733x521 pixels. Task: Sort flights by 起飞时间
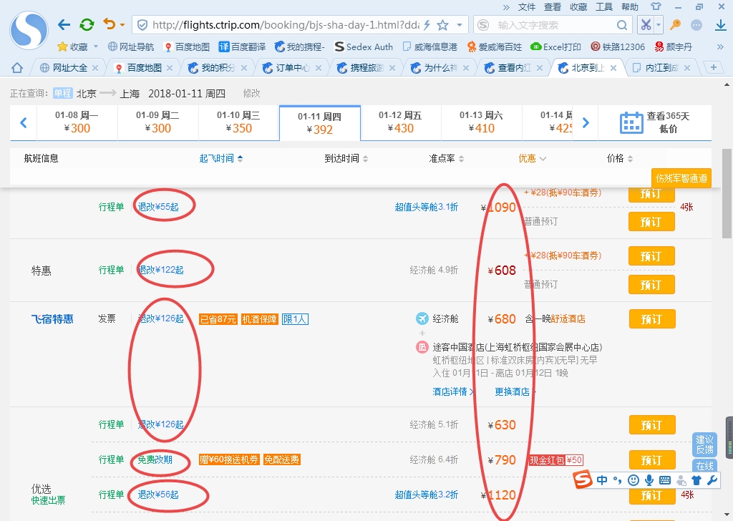(x=221, y=158)
